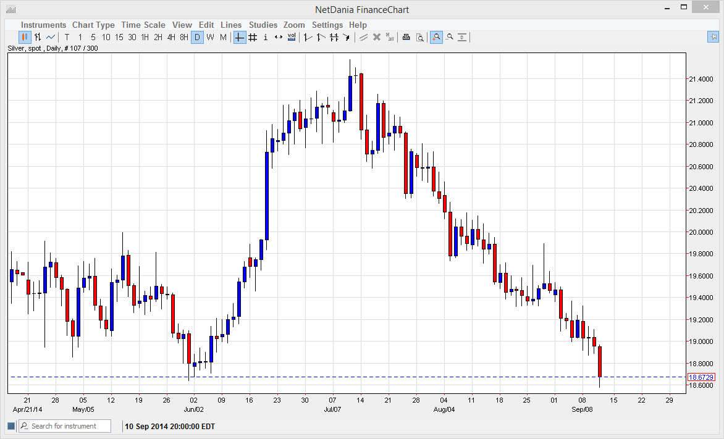
Task: Select the candlestick chart type icon
Action: click(25, 38)
